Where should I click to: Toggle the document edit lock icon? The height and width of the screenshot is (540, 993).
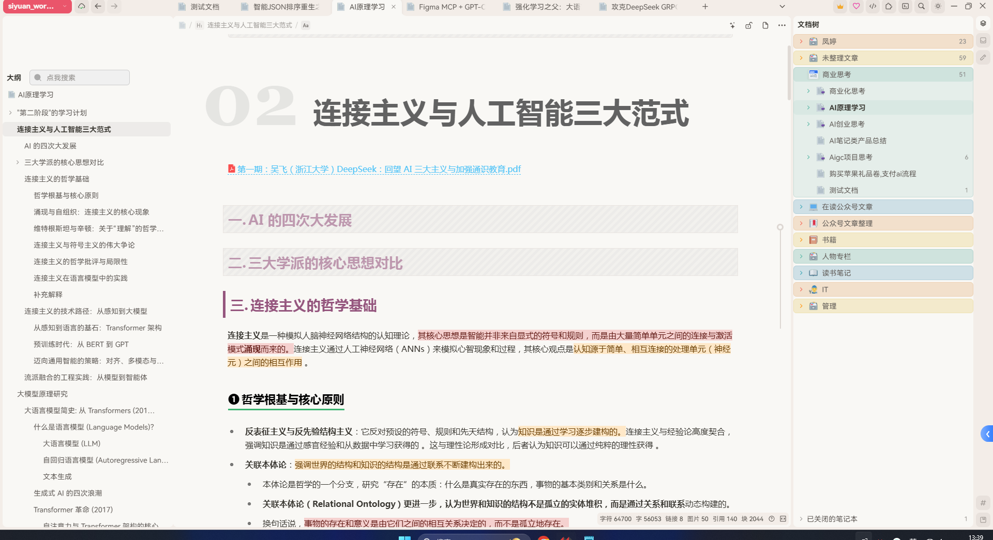tap(748, 25)
